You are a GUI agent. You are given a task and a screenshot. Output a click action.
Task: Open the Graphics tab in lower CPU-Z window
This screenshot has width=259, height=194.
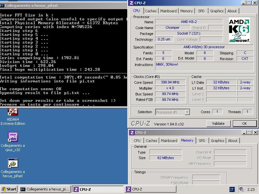pyautogui.click(x=217, y=141)
